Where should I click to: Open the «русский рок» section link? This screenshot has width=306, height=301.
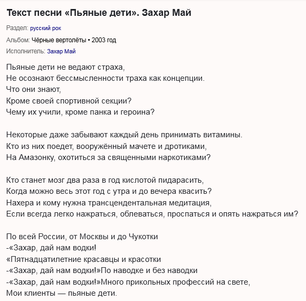coord(45,29)
